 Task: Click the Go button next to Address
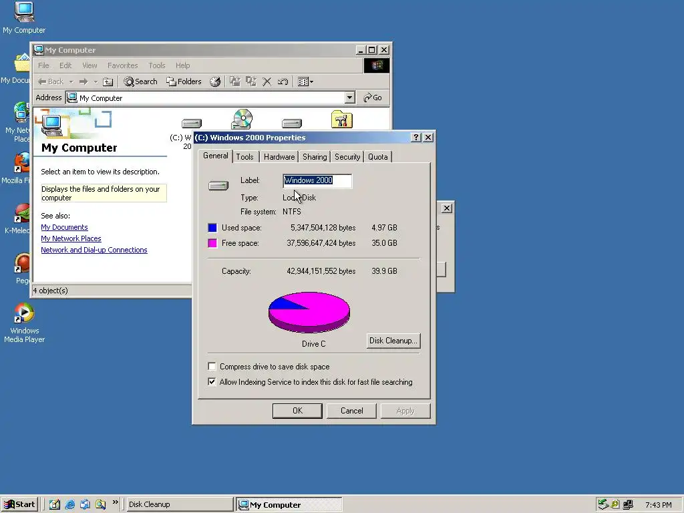pyautogui.click(x=373, y=98)
